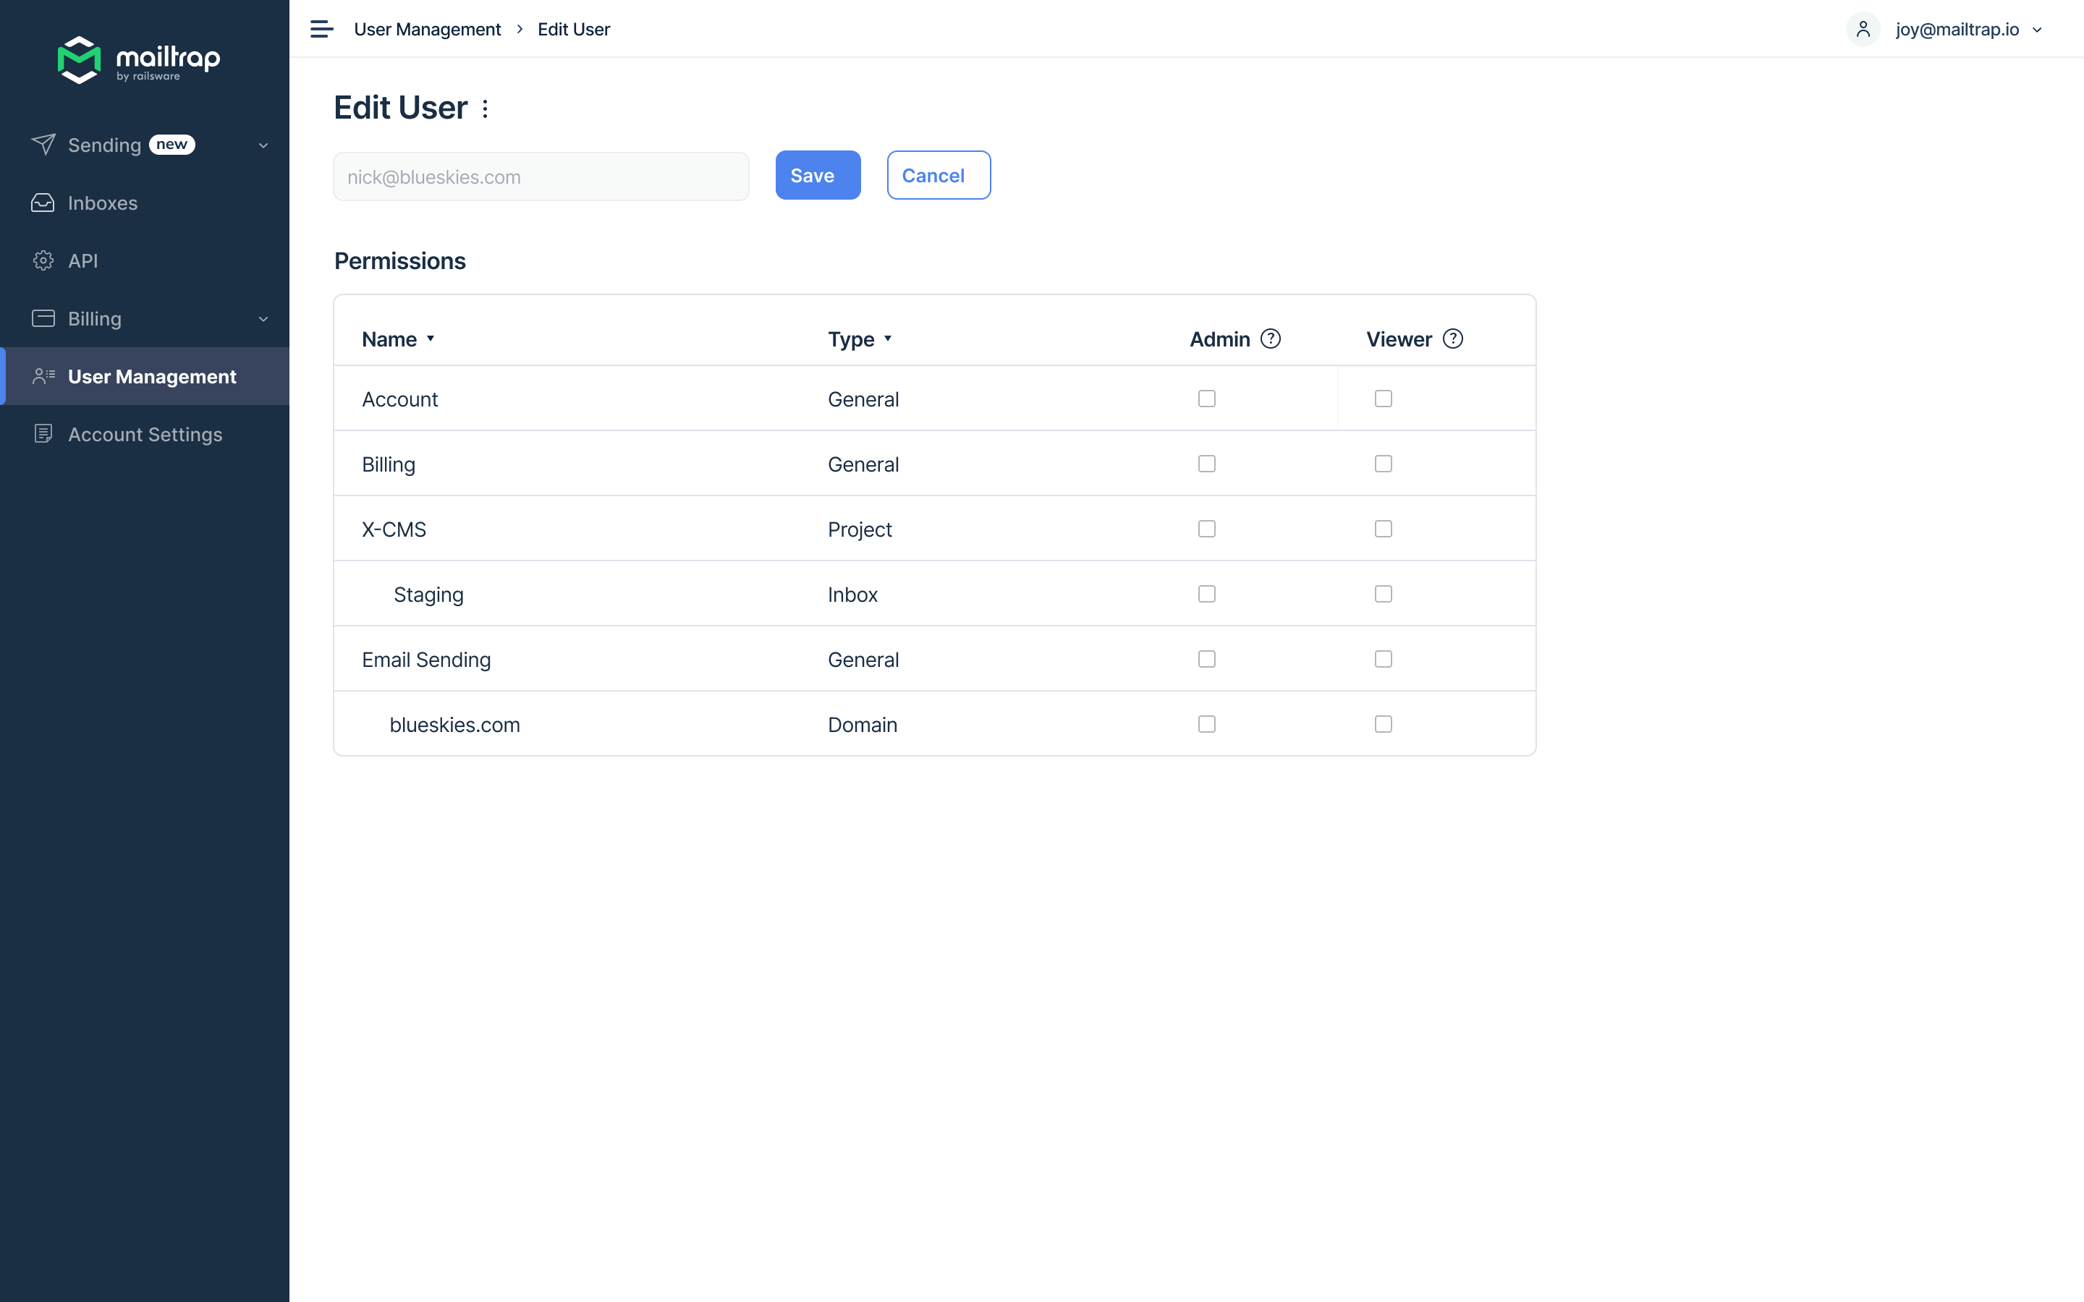Open Inboxes in the sidebar
The width and height of the screenshot is (2084, 1302).
[x=145, y=203]
